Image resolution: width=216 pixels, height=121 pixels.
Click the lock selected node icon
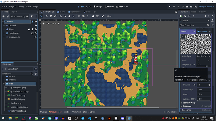pyautogui.click(x=93, y=16)
